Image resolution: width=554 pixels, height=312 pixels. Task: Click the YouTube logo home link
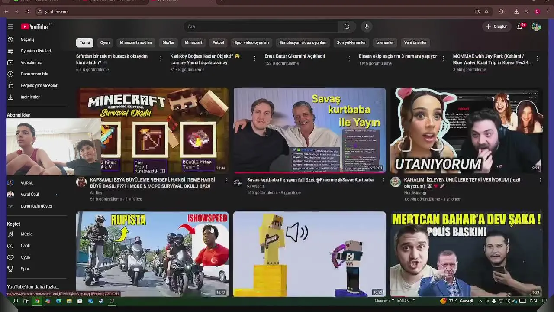(x=35, y=26)
